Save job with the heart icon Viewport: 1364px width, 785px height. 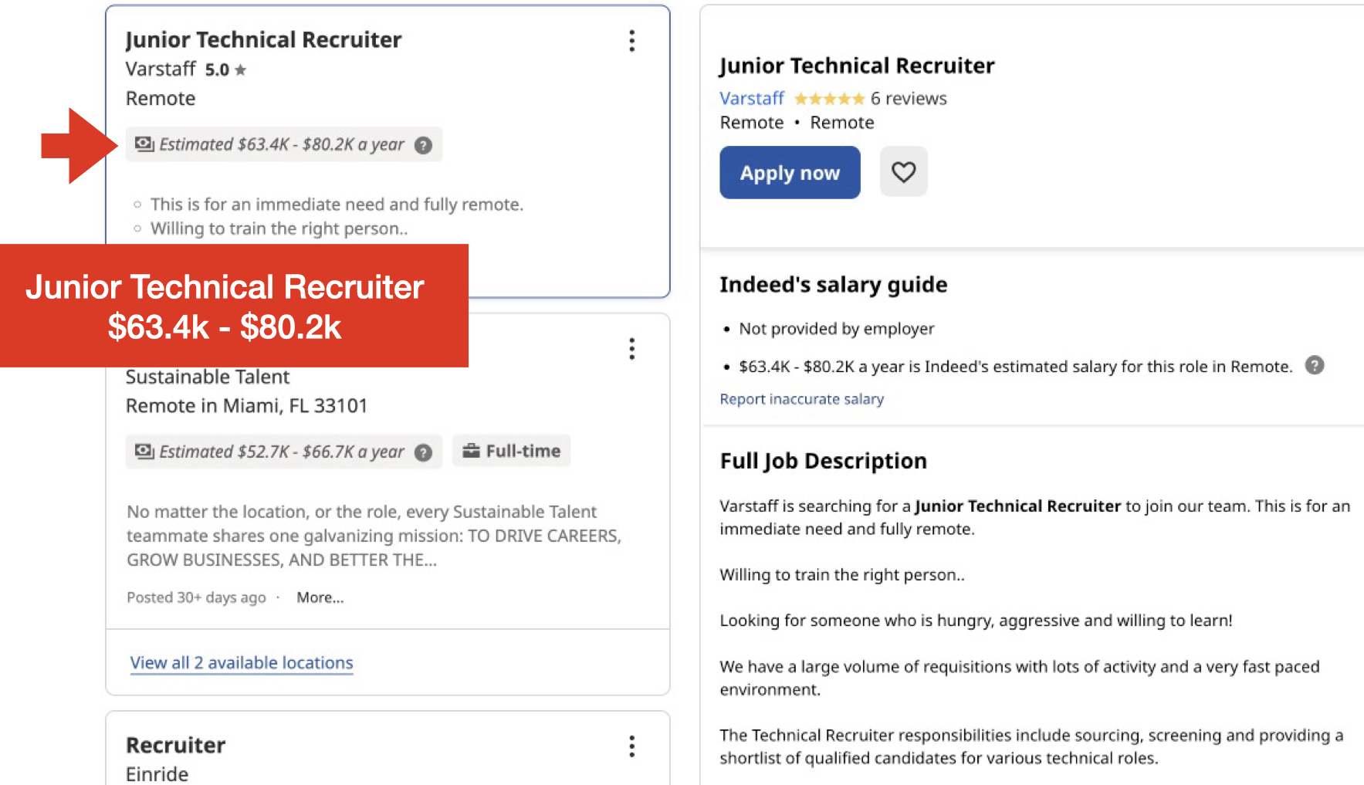point(903,171)
